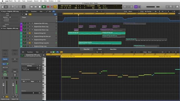This screenshot has width=180, height=101.
Task: Open the Library panel icon
Action: [3, 7]
